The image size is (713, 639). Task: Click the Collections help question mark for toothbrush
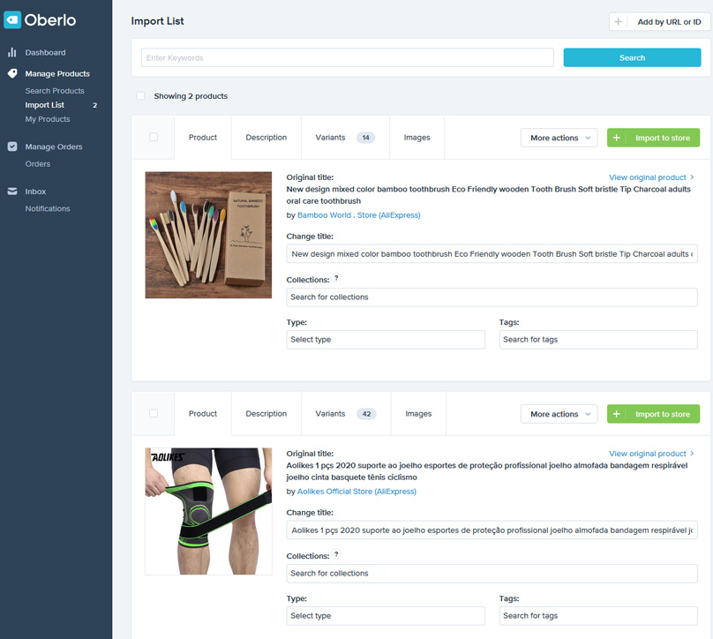[336, 279]
